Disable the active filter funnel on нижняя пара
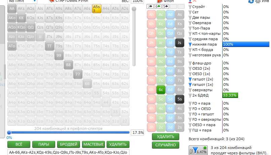The image size is (271, 155). click(190, 45)
